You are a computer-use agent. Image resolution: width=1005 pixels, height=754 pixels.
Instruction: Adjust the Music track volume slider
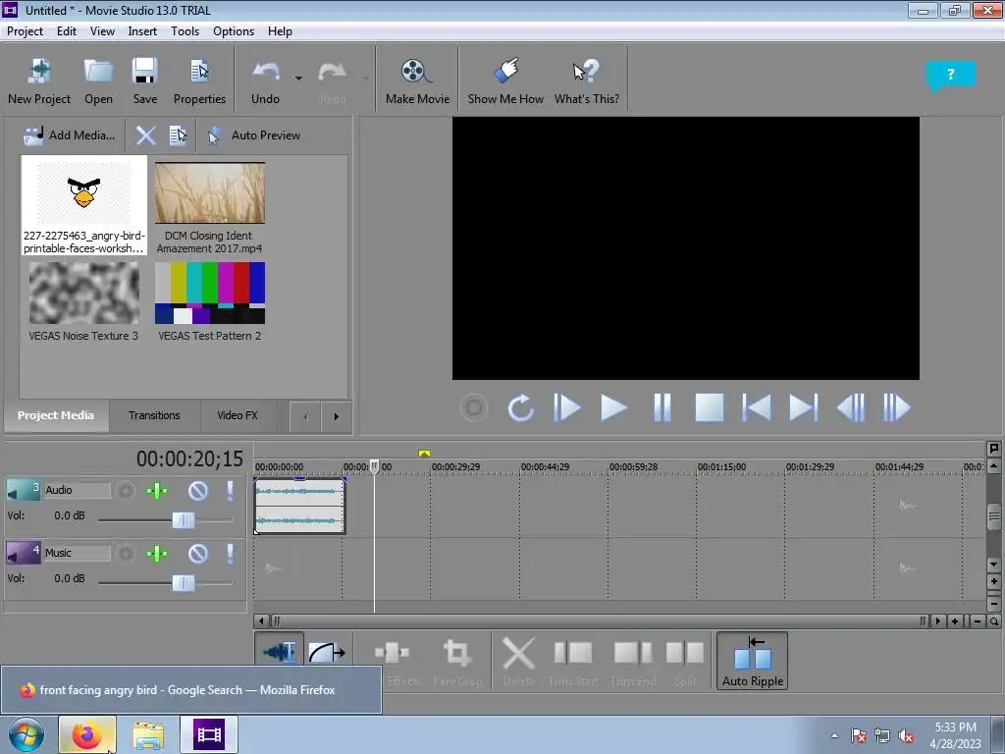tap(184, 583)
